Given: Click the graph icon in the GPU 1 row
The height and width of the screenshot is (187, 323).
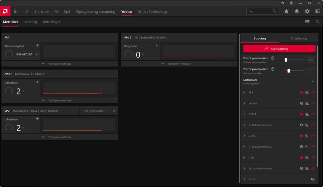Looking at the screenshot, I should click(307, 114).
